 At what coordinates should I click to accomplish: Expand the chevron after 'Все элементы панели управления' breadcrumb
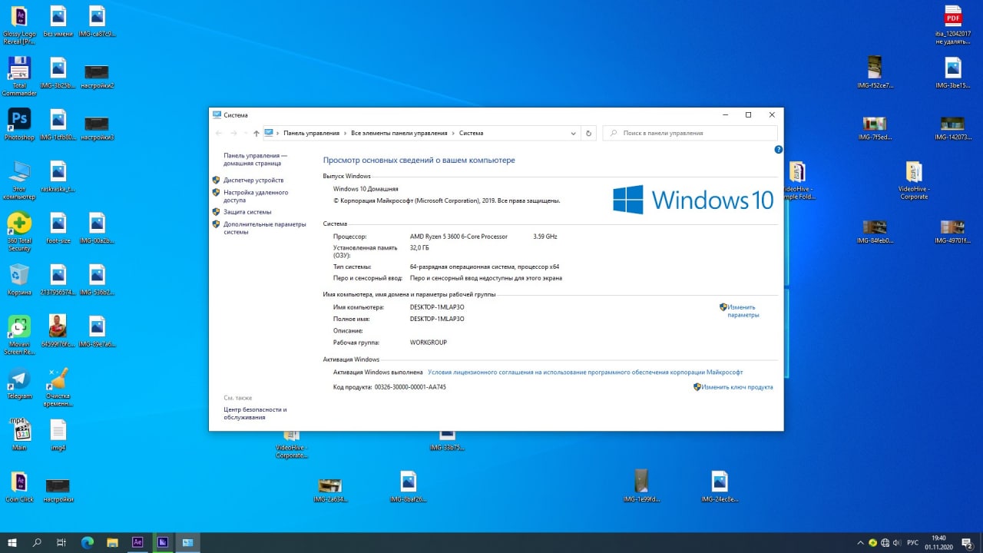point(453,133)
